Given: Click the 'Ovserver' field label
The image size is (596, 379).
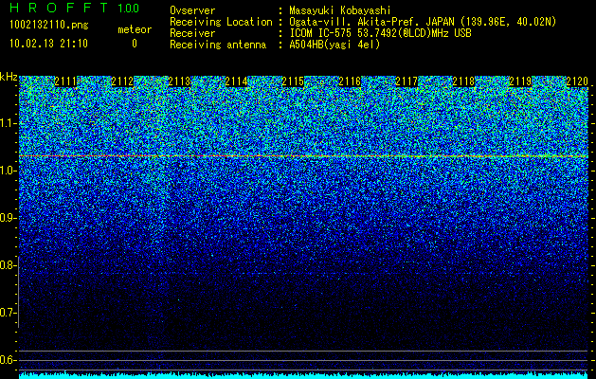Looking at the screenshot, I should pos(192,10).
